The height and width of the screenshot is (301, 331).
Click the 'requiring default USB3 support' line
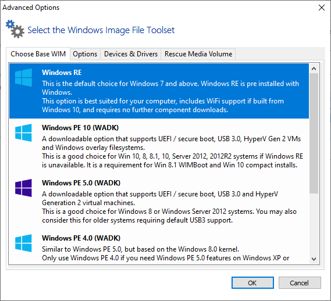click(137, 220)
